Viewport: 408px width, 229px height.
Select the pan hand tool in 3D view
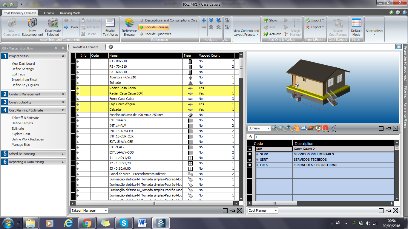coord(296,128)
